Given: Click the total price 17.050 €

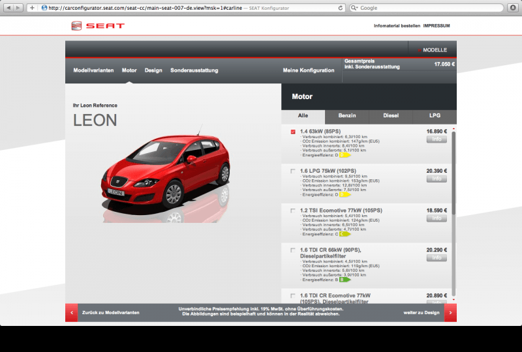Looking at the screenshot, I should 444,65.
